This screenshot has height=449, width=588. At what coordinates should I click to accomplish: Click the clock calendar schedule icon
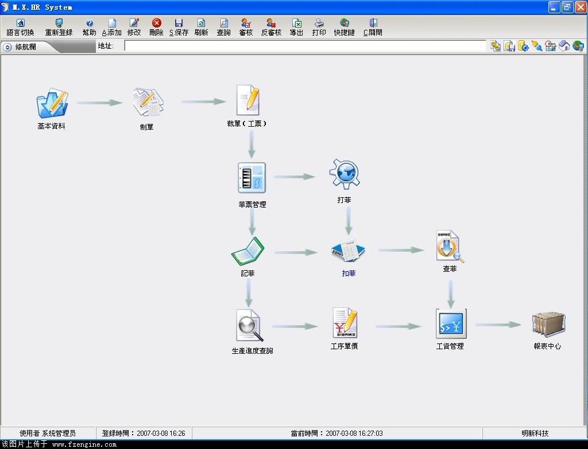point(551,46)
